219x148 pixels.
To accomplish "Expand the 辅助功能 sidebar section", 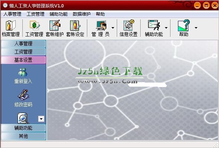I will (x=24, y=128).
